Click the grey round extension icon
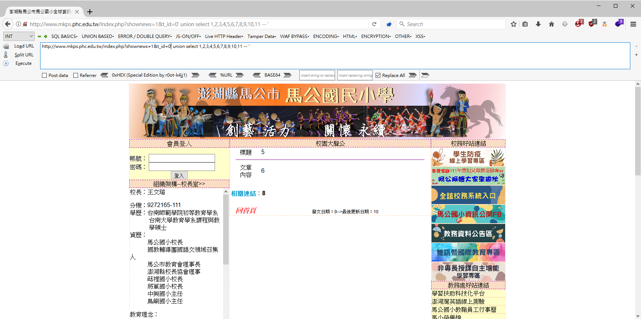The image size is (641, 319). [565, 24]
